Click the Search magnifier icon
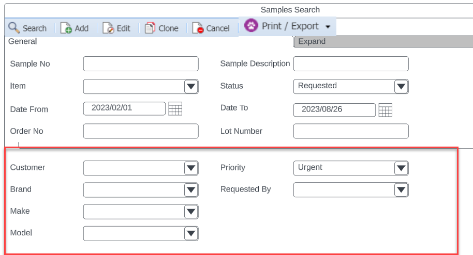473x255 pixels. 14,28
